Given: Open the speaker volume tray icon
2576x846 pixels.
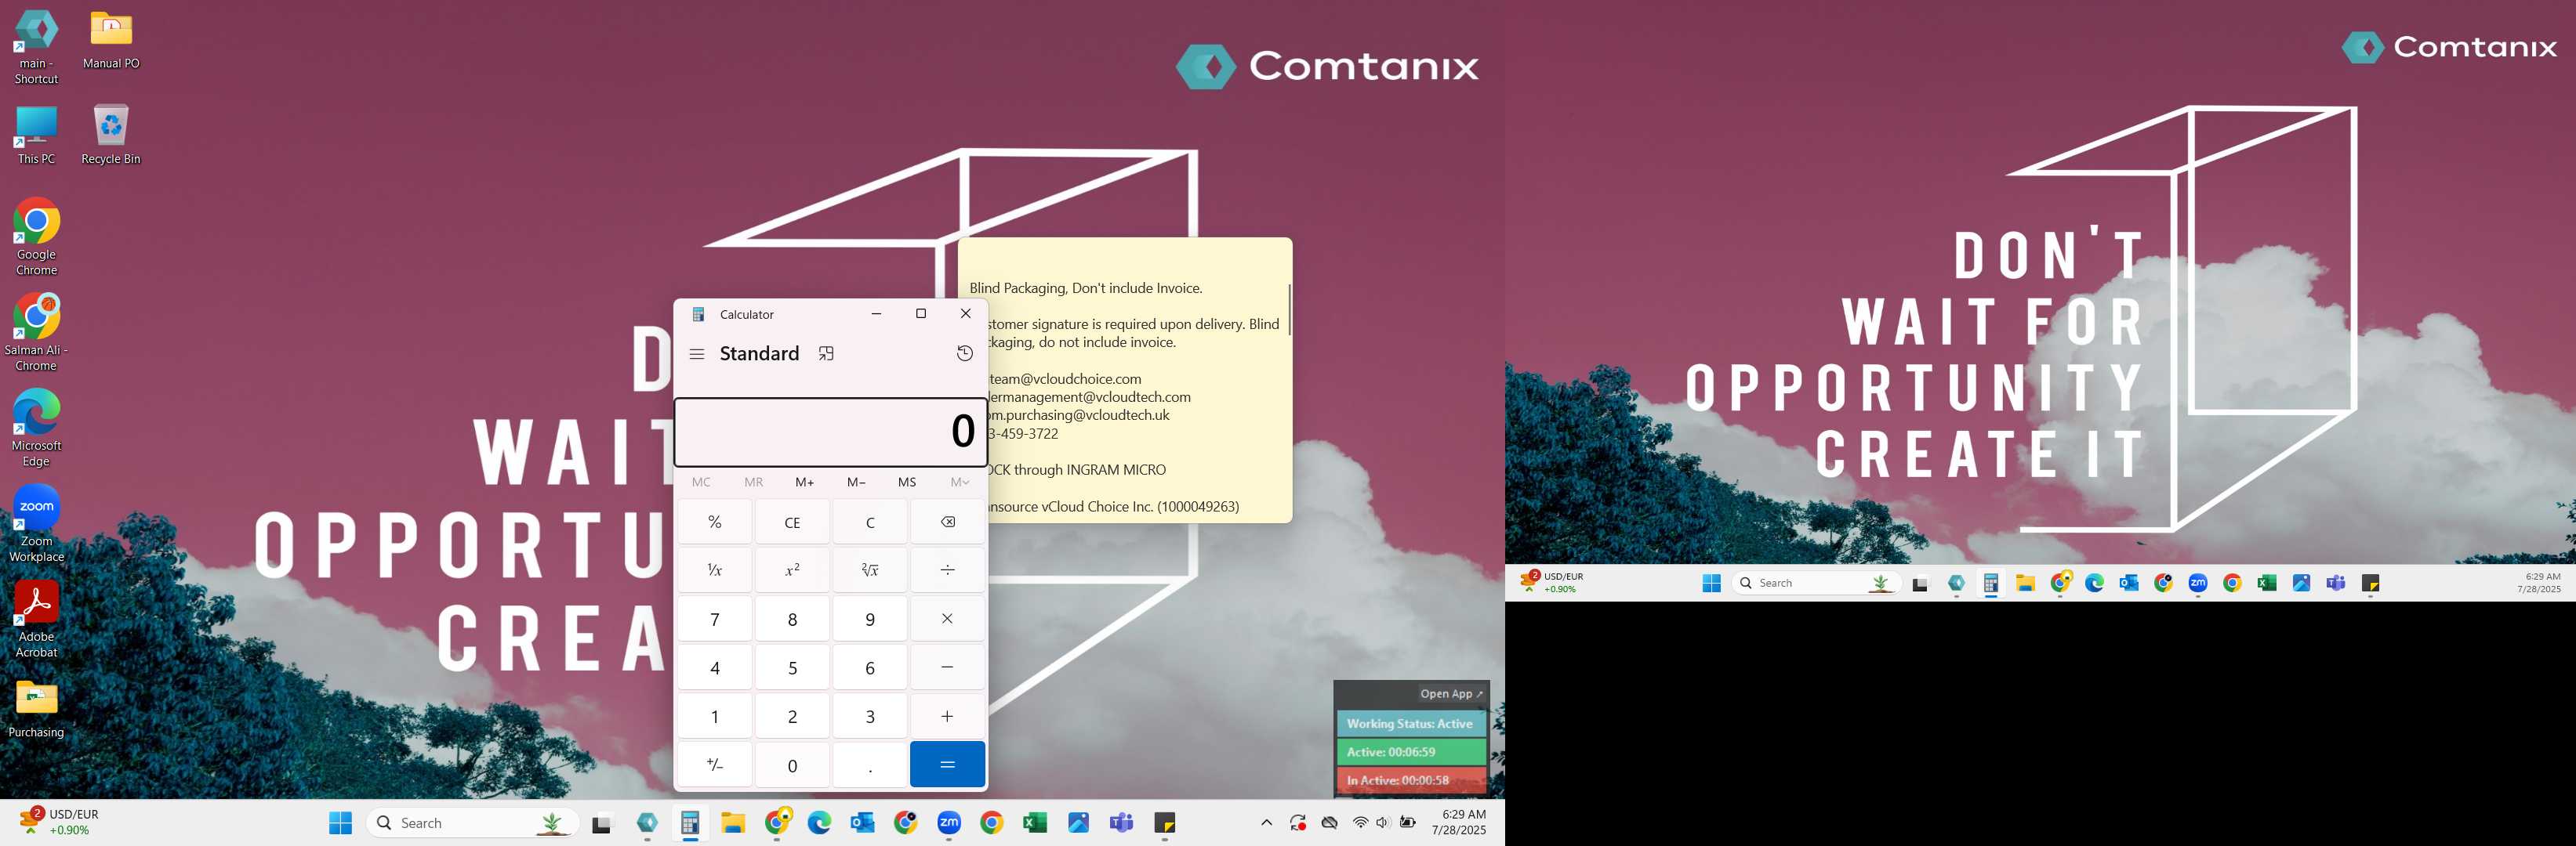Looking at the screenshot, I should point(1383,822).
